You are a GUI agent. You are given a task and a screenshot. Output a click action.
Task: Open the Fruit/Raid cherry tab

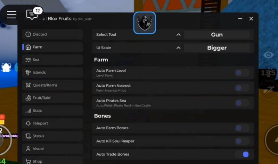click(x=52, y=98)
